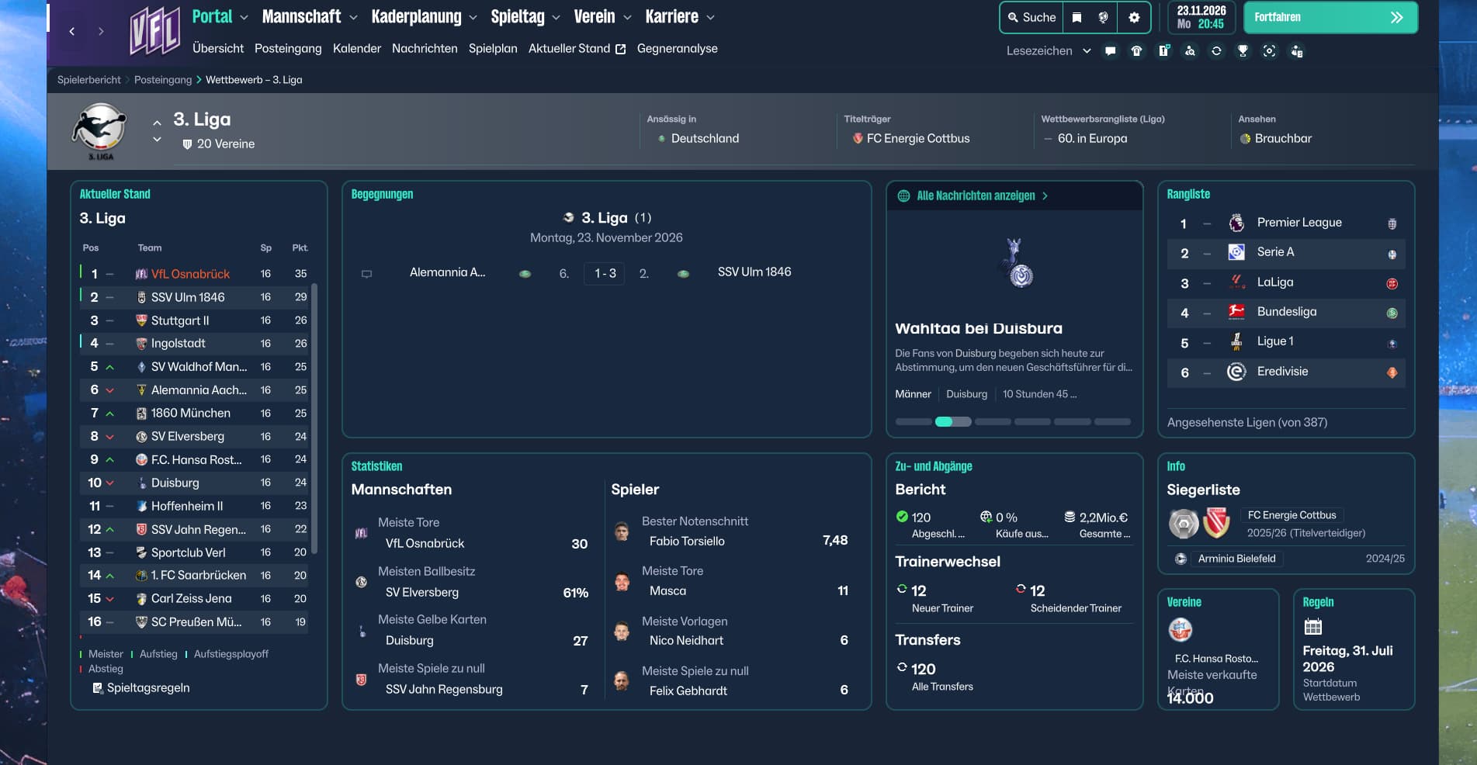Switch to previous competition with up chevron

157,123
